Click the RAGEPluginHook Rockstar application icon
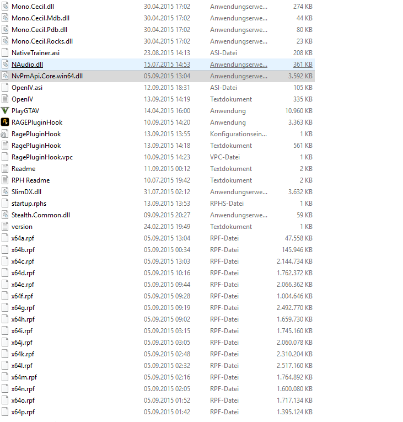Viewport: 403px width, 422px height. [5, 122]
